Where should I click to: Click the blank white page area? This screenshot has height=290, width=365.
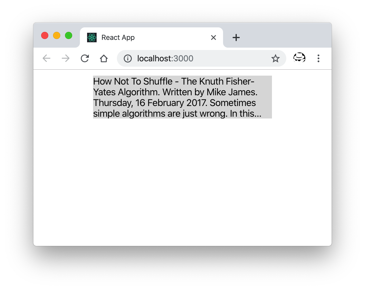[182, 182]
